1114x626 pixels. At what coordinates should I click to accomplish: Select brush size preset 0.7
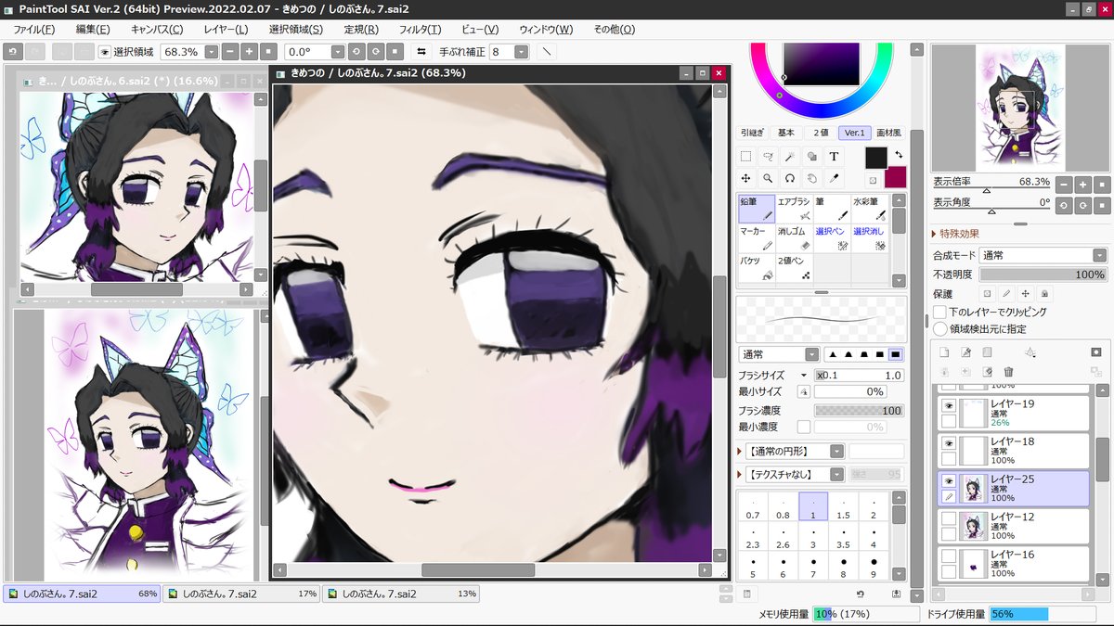pyautogui.click(x=753, y=507)
